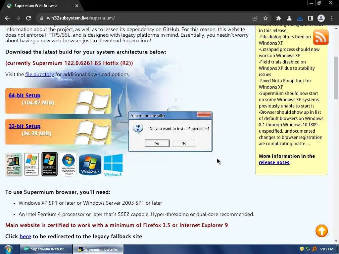
Task: Click the scrollbar up arrow
Action: [336, 28]
